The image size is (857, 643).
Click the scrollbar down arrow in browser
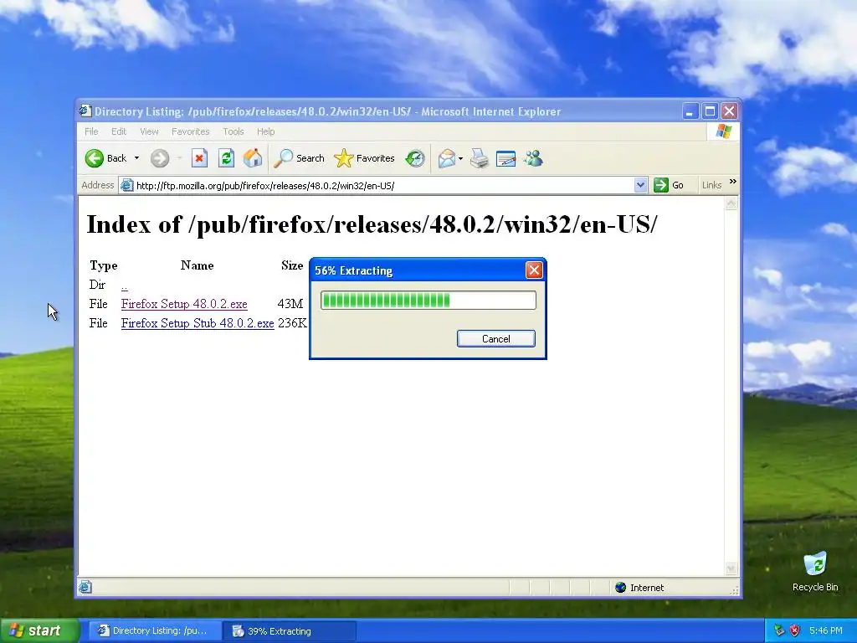click(x=731, y=568)
